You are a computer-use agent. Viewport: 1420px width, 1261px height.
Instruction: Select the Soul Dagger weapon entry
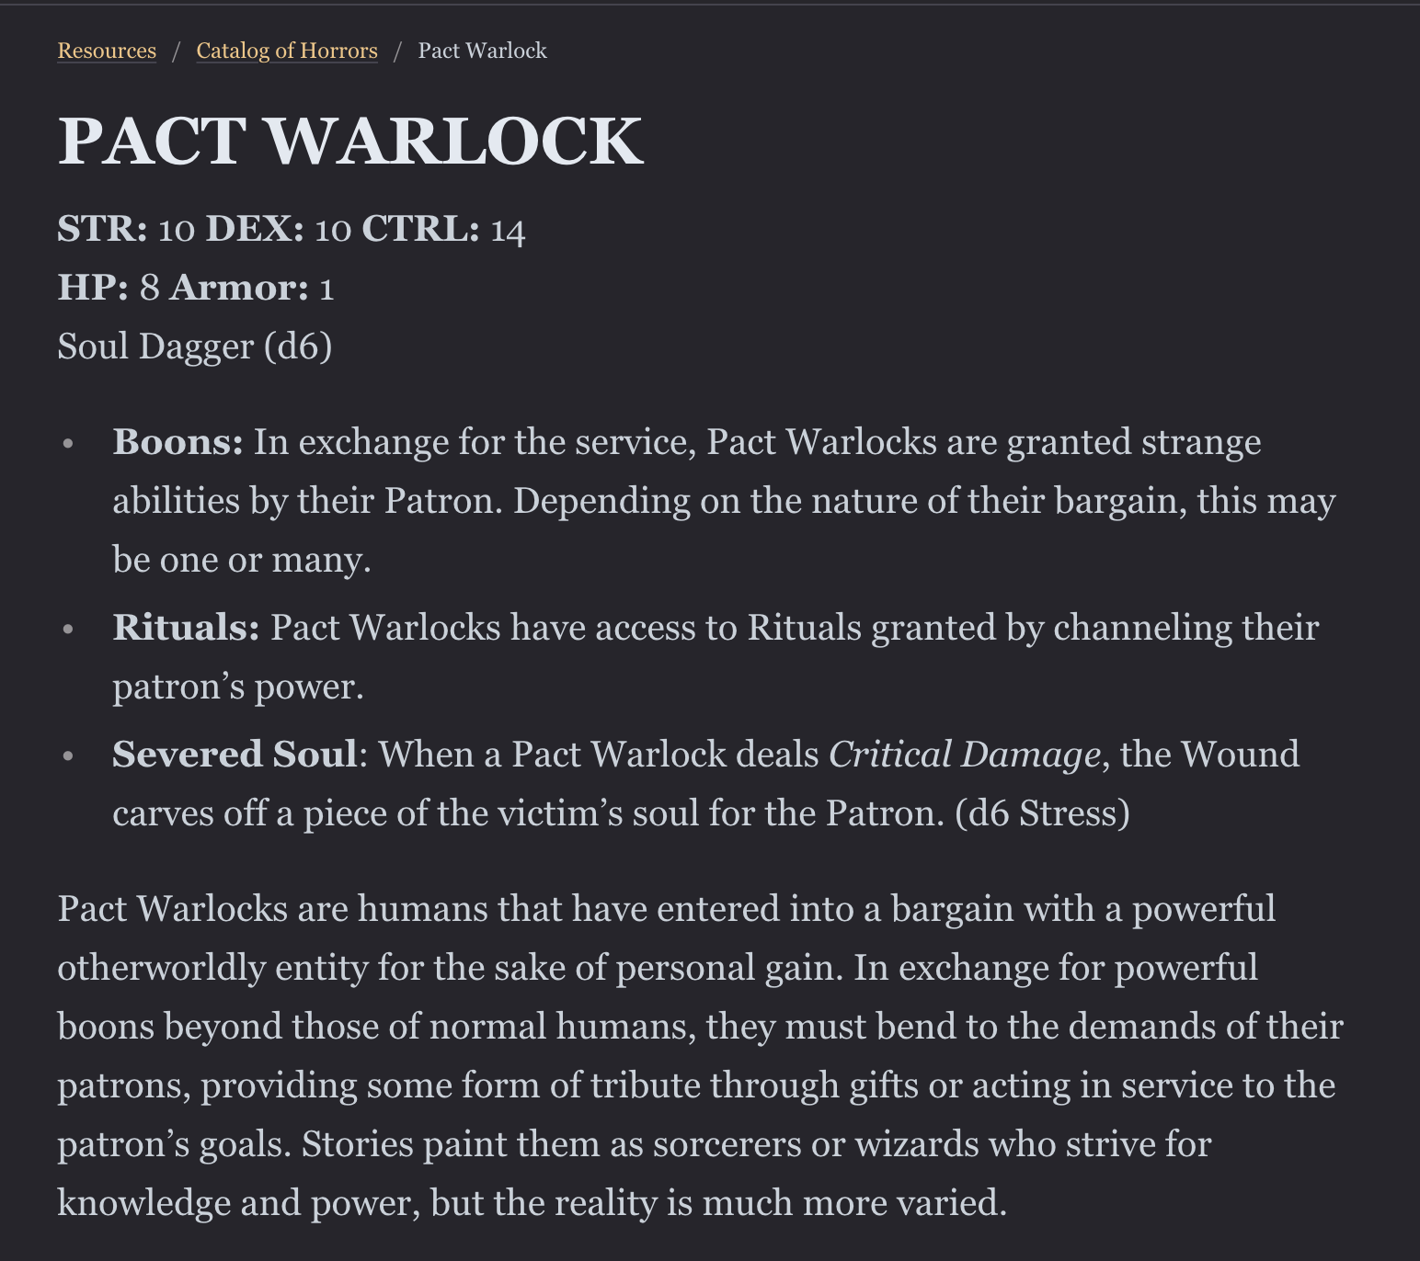click(195, 345)
